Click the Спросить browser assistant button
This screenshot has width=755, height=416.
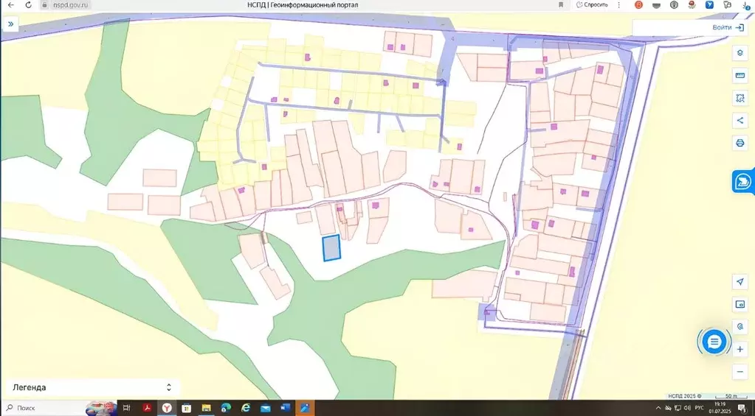tap(593, 5)
